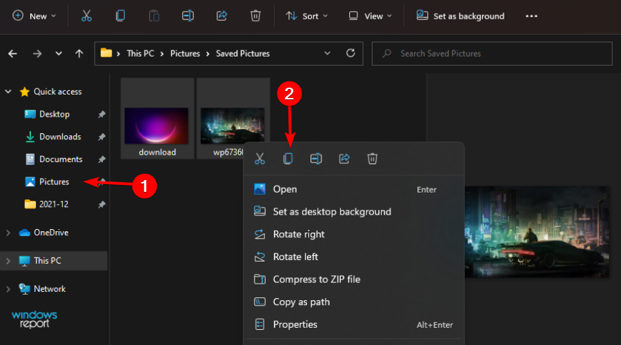Click the Copy icon in the context menu
Image resolution: width=621 pixels, height=345 pixels.
click(x=288, y=159)
